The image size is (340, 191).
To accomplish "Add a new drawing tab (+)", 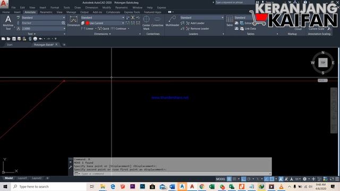I will [x=64, y=45].
